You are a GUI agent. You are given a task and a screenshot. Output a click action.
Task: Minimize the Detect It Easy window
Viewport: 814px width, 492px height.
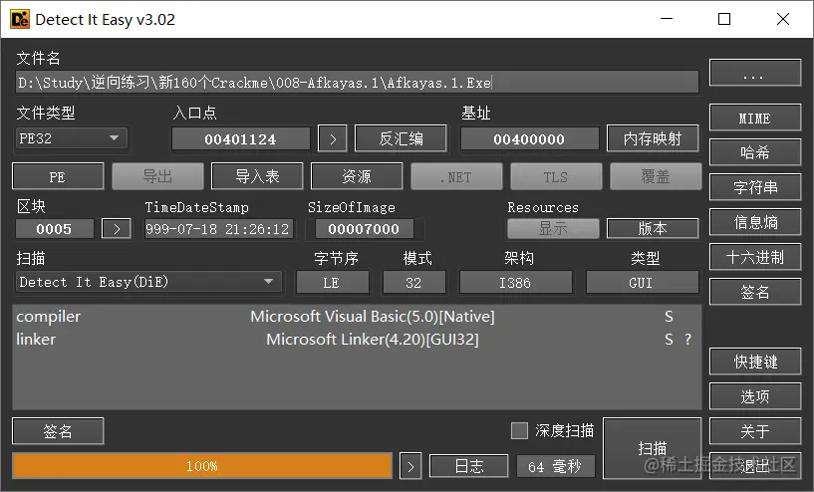pyautogui.click(x=667, y=19)
